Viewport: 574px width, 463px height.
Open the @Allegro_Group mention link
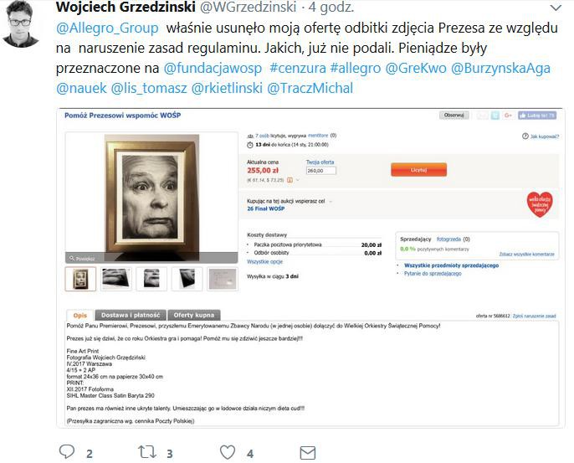[107, 28]
